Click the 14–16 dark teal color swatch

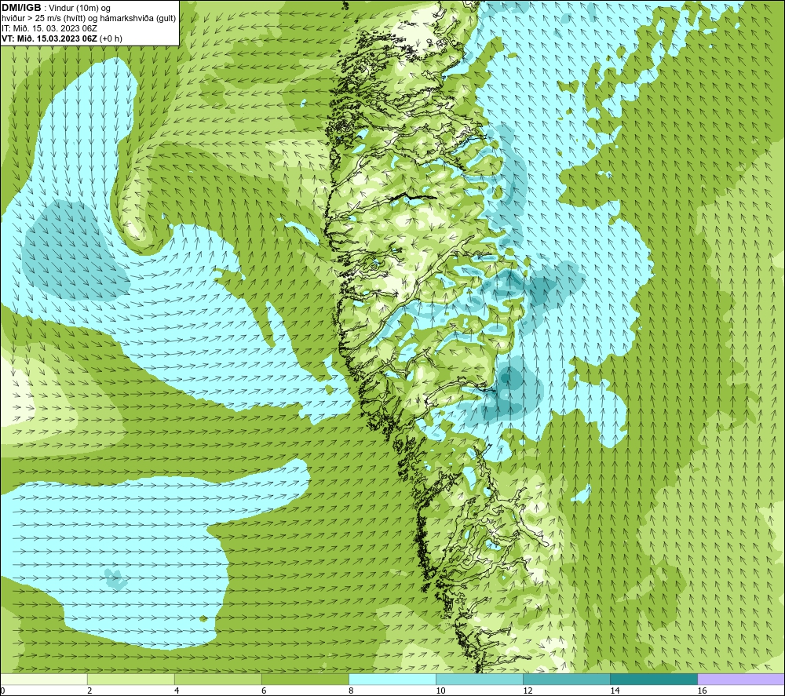point(653,679)
